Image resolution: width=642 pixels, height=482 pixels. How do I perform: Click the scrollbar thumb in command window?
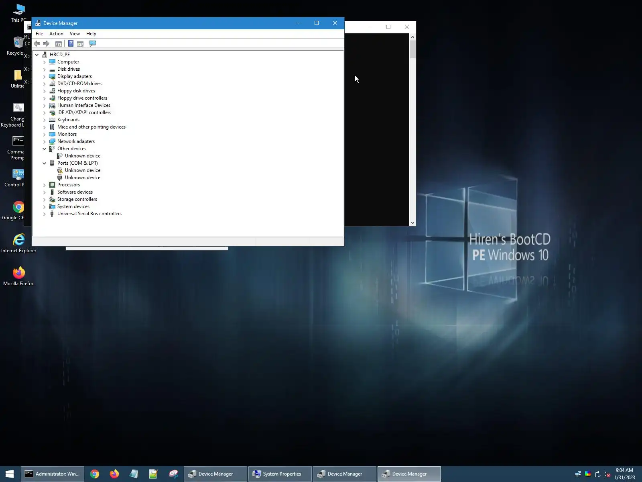coord(412,49)
